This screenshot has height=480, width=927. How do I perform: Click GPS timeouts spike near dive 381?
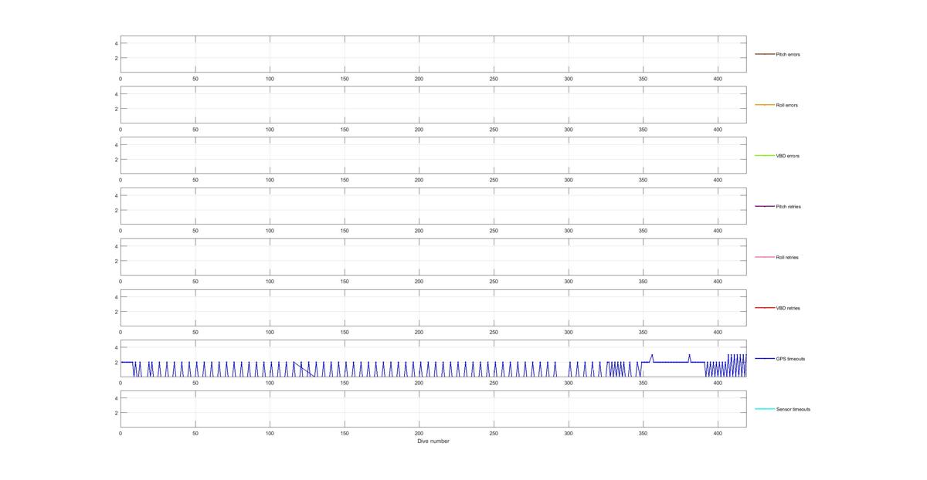click(689, 356)
